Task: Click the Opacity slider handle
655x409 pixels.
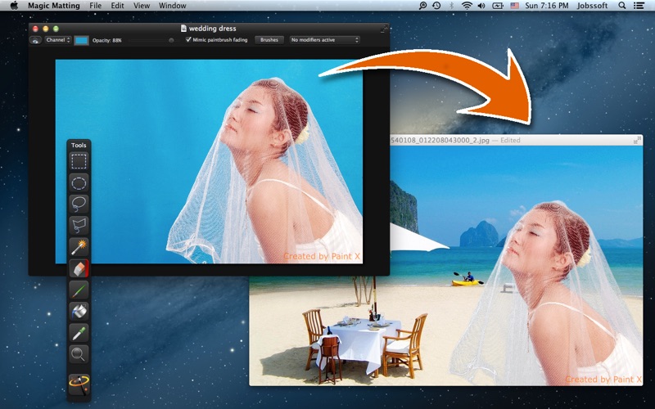Action: 171,39
